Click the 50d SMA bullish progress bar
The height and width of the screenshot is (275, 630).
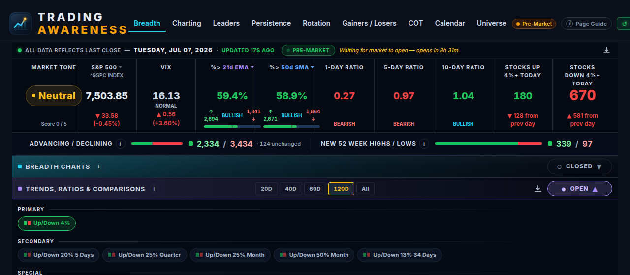[291, 127]
